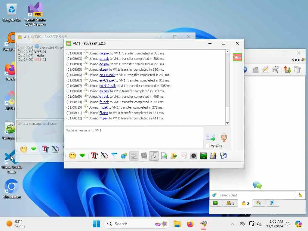This screenshot has width=308, height=231.
Task: Open the fi.pak file link
Action: pos(103,107)
